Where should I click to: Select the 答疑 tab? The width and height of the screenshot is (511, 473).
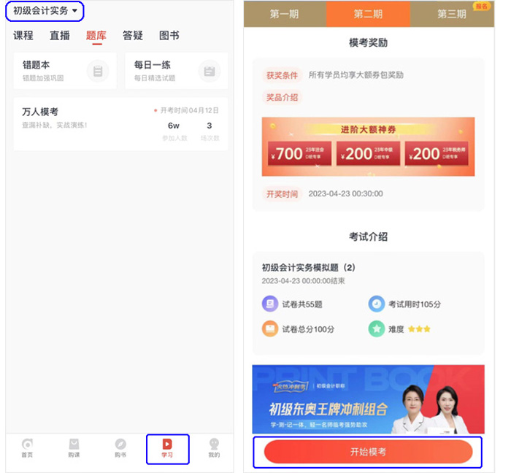(133, 36)
